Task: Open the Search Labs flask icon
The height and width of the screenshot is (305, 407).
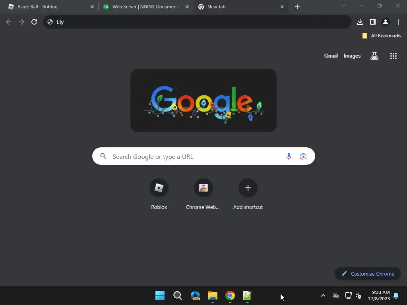Action: (x=374, y=56)
